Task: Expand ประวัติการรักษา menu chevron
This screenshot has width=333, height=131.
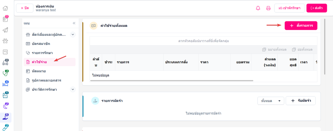Action: [73, 89]
